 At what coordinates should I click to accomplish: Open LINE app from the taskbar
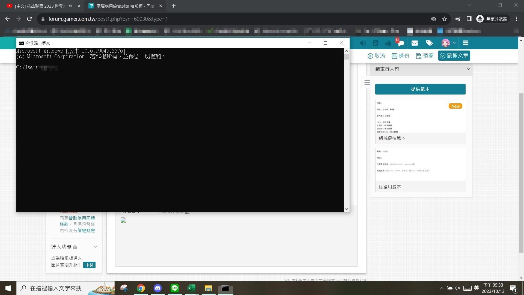175,288
